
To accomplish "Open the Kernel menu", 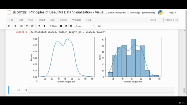I will click(63, 20).
